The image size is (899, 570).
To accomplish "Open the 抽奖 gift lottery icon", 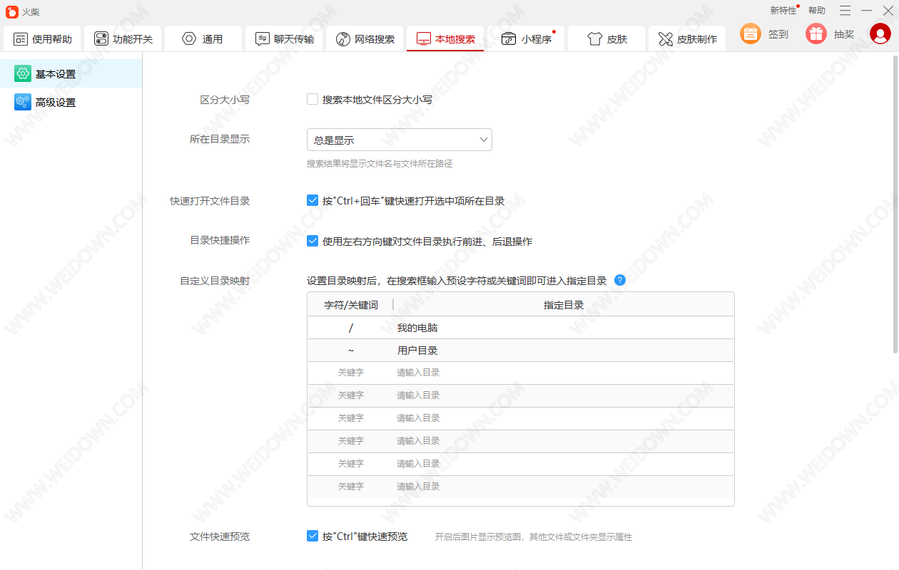I will coord(816,33).
